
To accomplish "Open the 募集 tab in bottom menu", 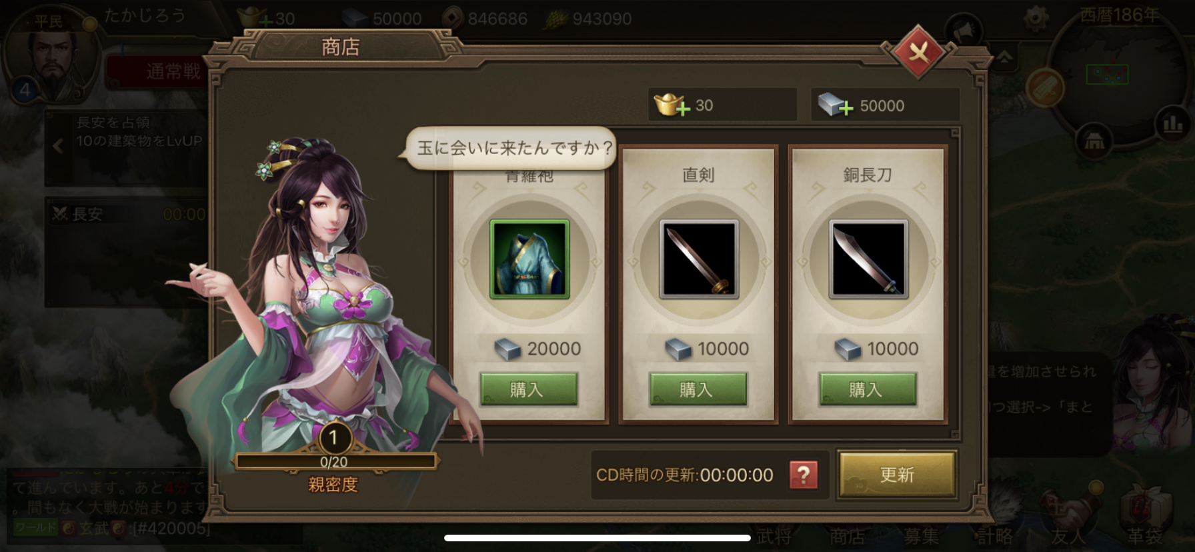I will [x=921, y=535].
